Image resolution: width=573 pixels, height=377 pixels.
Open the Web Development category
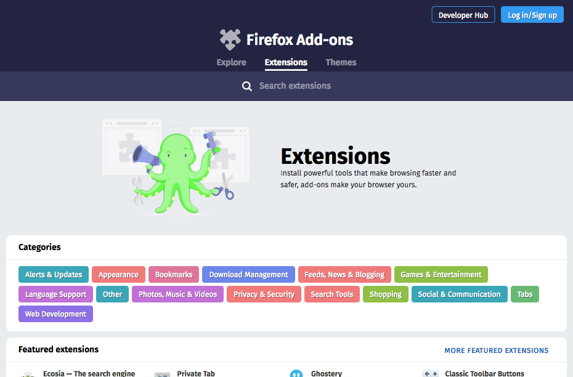point(56,314)
